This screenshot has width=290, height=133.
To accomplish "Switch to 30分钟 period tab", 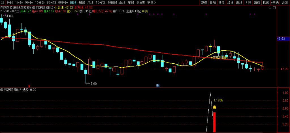I will pos(52,3).
